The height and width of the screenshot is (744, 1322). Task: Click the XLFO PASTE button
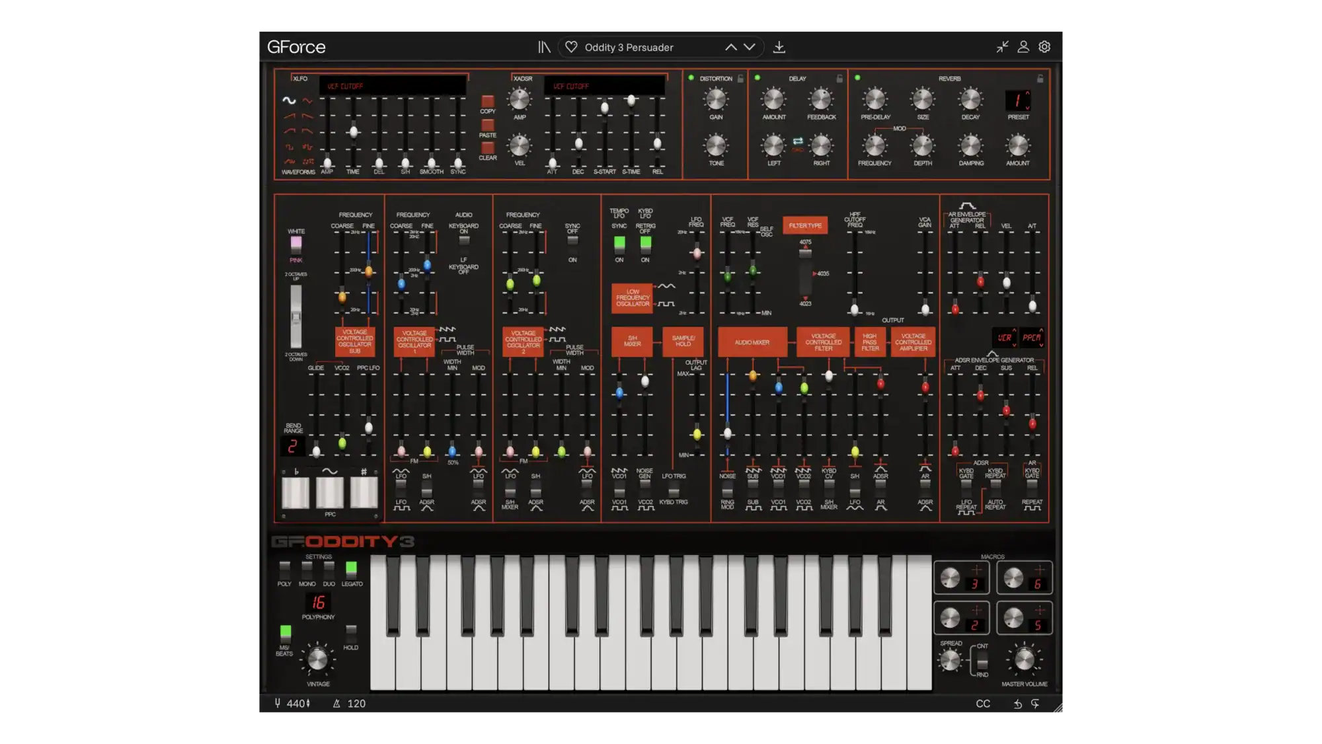(487, 125)
